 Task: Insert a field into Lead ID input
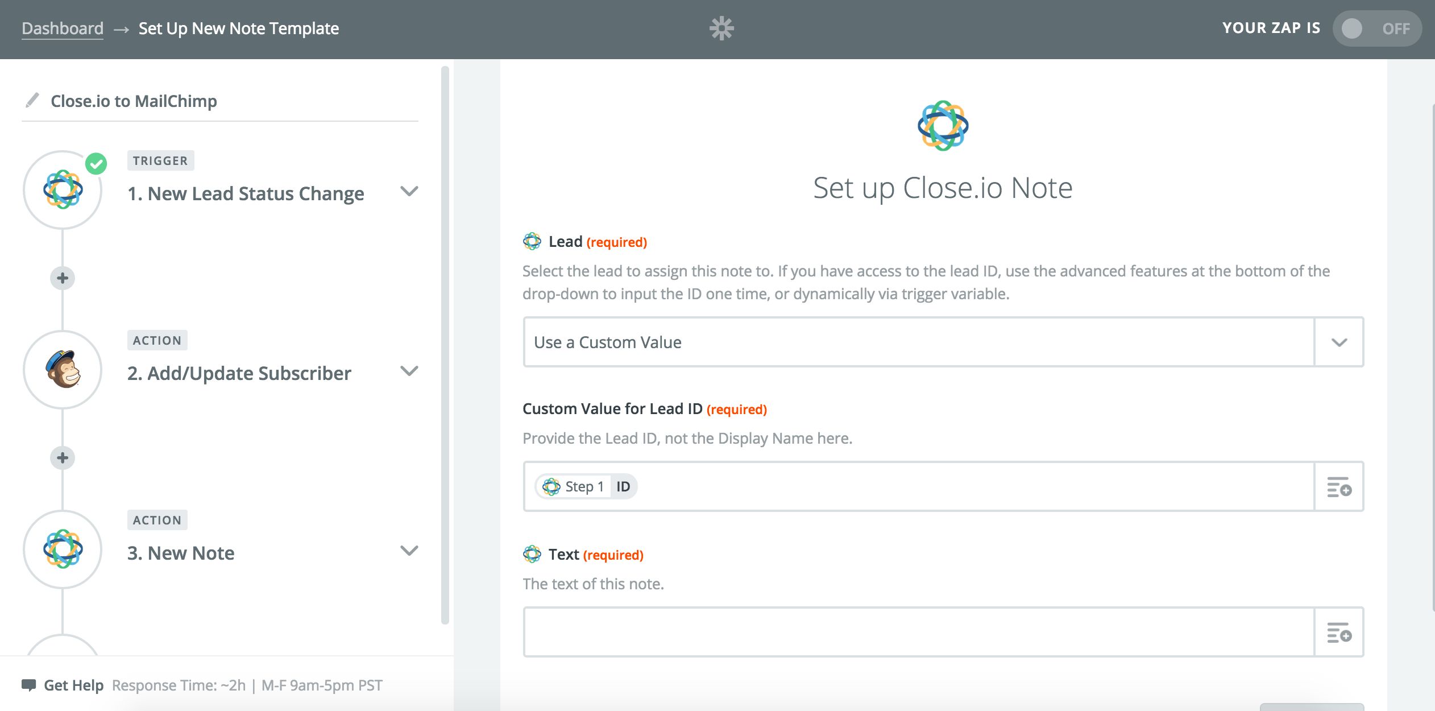coord(1339,487)
